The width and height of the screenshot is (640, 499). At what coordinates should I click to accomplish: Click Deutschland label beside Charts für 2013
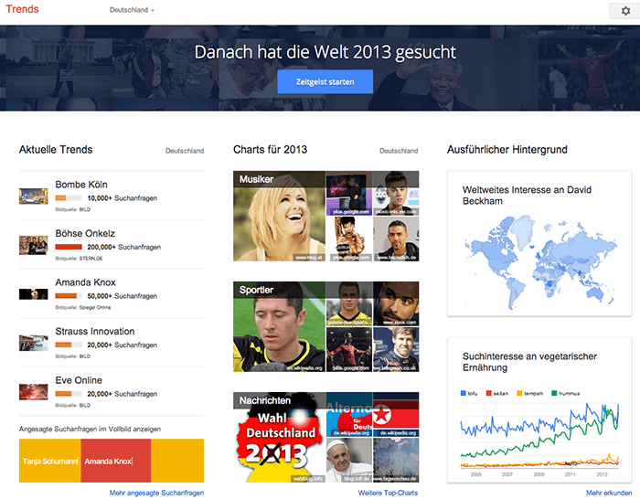399,151
